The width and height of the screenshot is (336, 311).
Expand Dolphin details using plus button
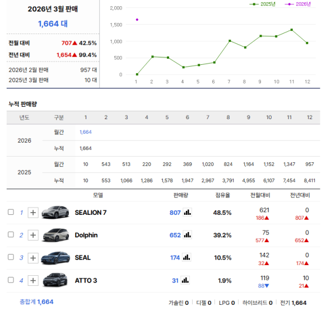tap(33, 235)
